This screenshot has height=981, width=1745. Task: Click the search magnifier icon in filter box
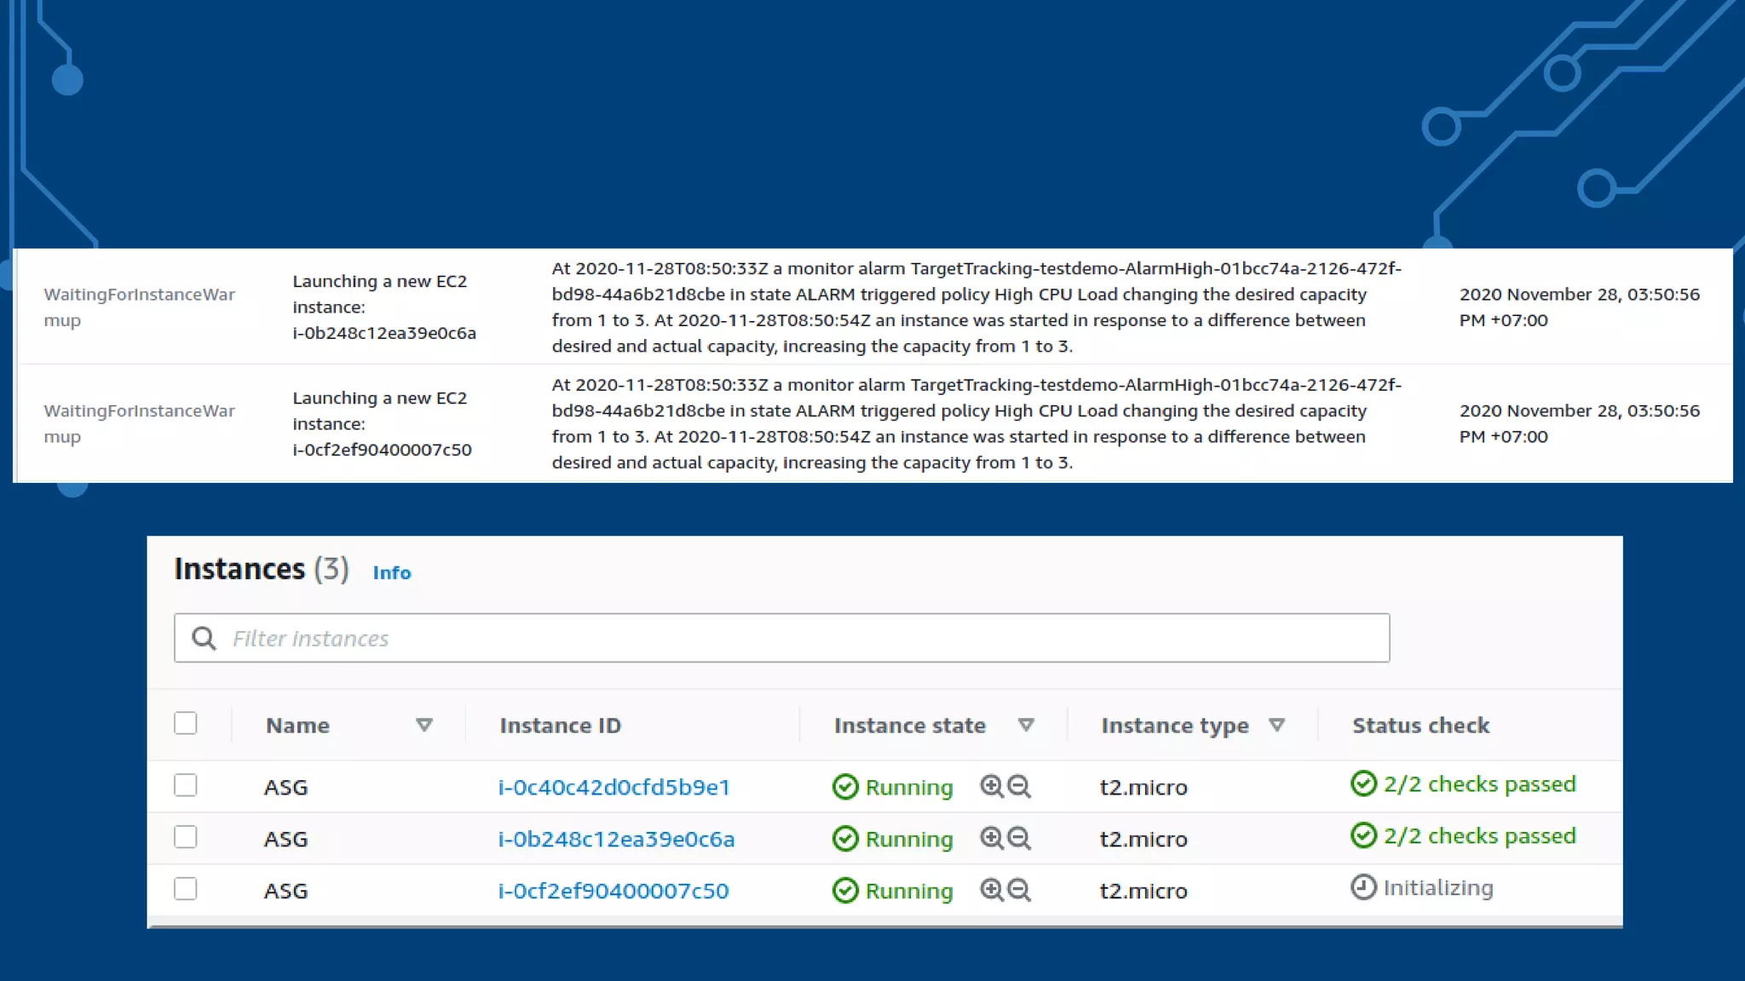pyautogui.click(x=204, y=638)
